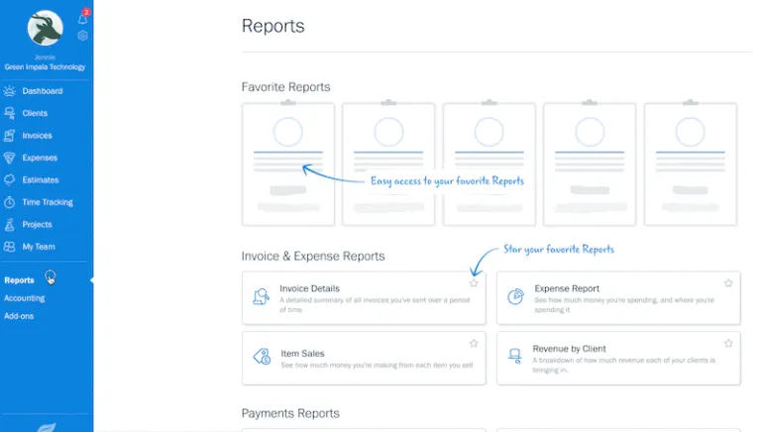The height and width of the screenshot is (432, 761).
Task: Click the Dashboard sidebar icon
Action: pos(10,91)
